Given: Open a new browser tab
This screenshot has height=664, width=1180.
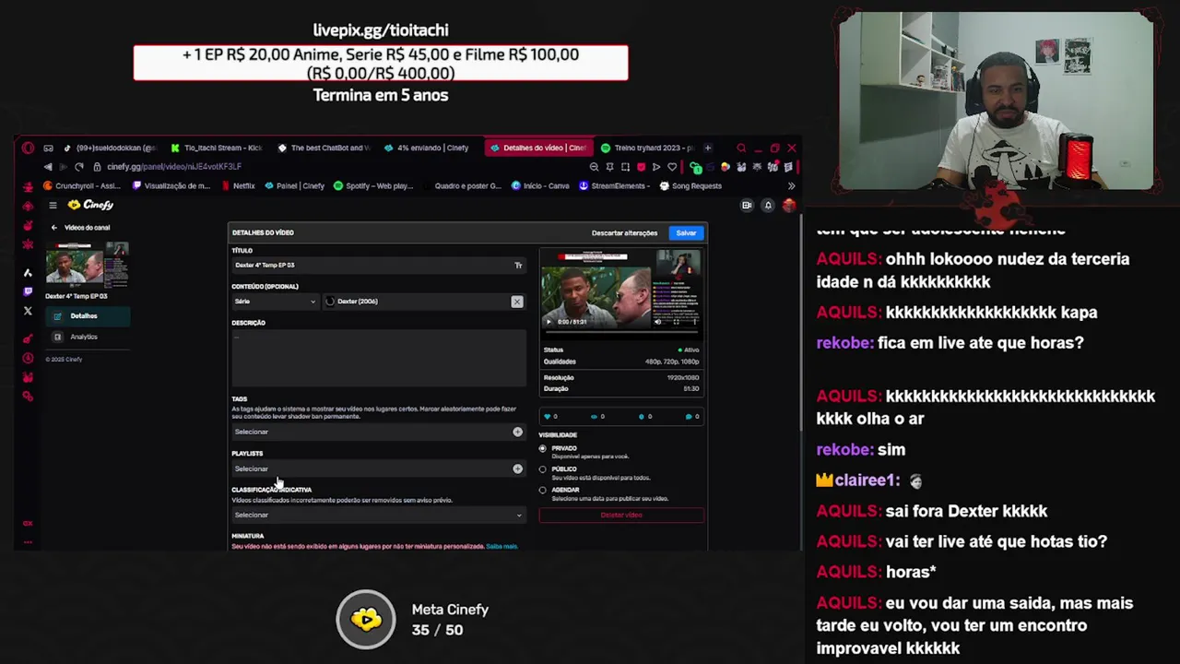Looking at the screenshot, I should [708, 148].
